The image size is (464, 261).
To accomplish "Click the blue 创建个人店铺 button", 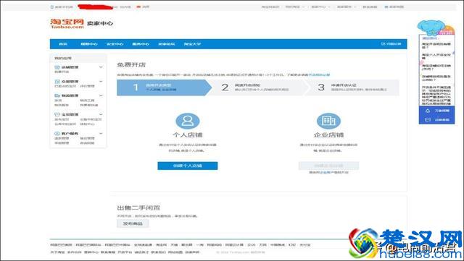I will (x=188, y=166).
